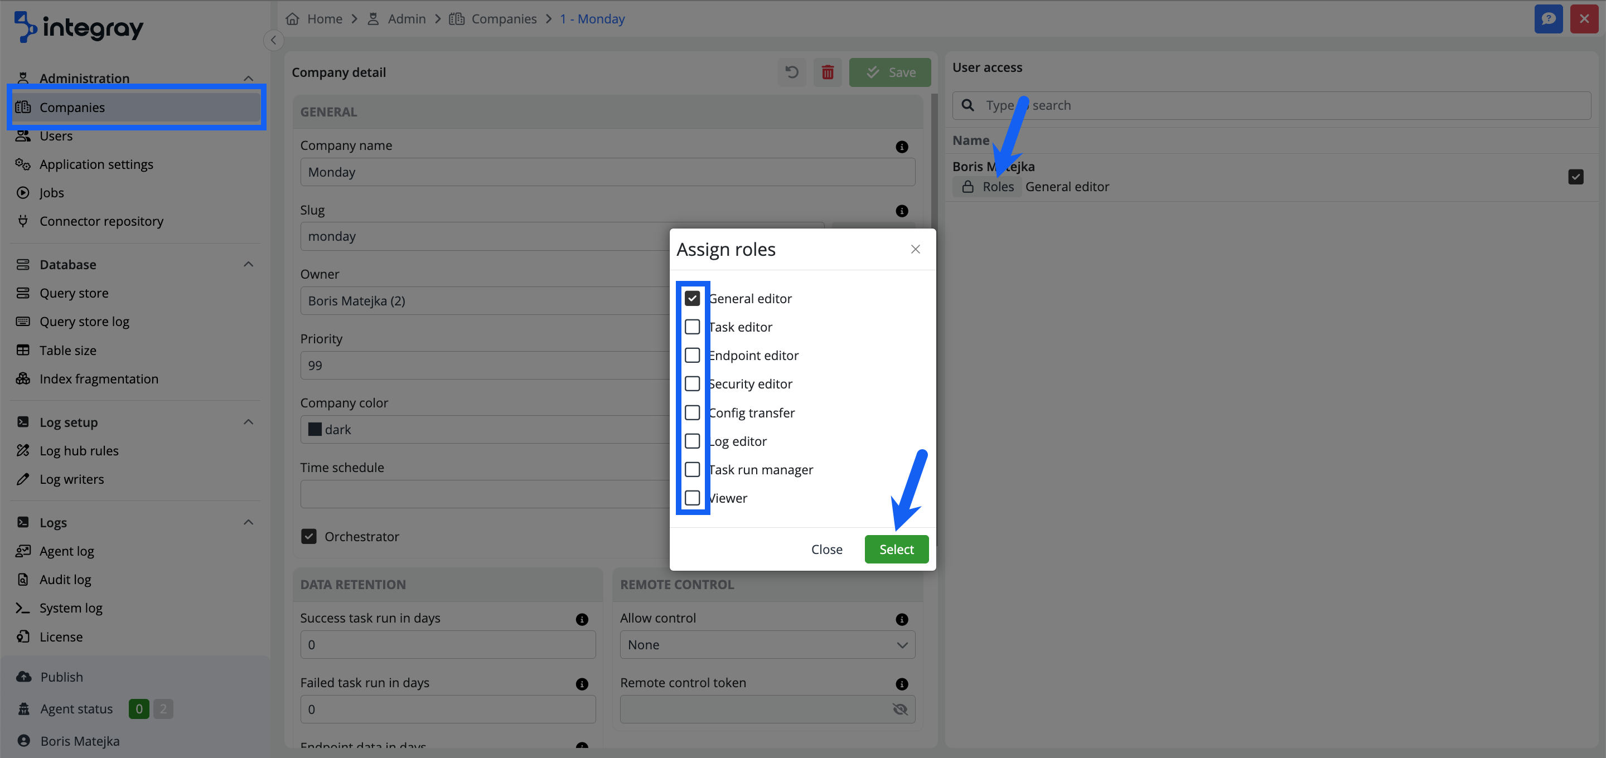
Task: Click the dark company color swatch
Action: point(315,430)
